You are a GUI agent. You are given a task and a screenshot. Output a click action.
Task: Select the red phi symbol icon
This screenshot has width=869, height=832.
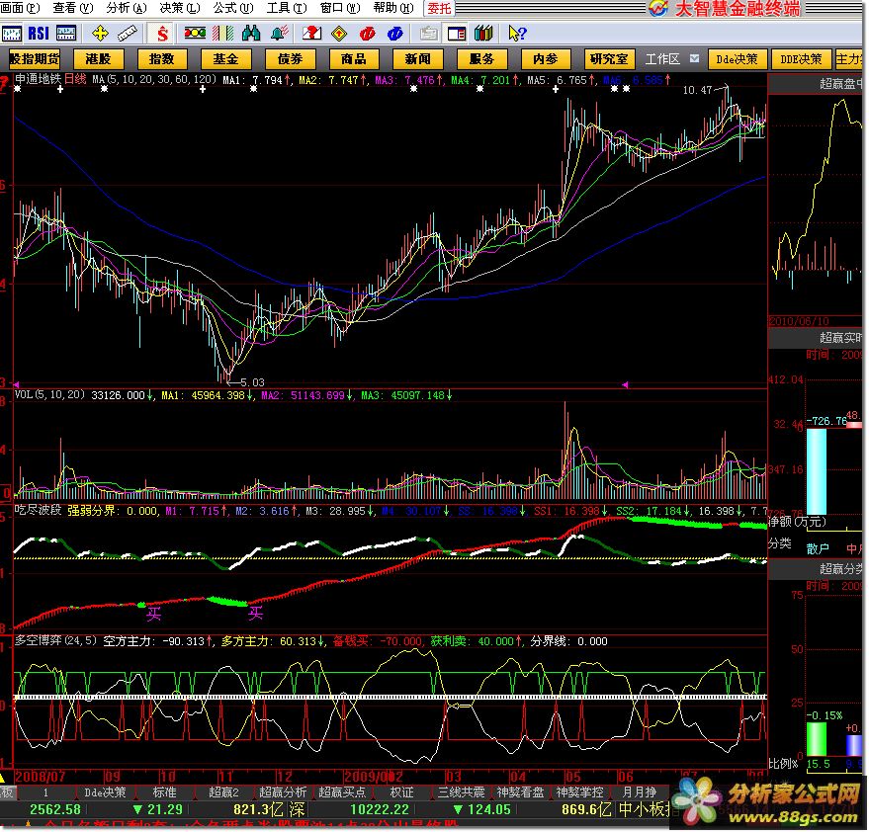[x=367, y=34]
